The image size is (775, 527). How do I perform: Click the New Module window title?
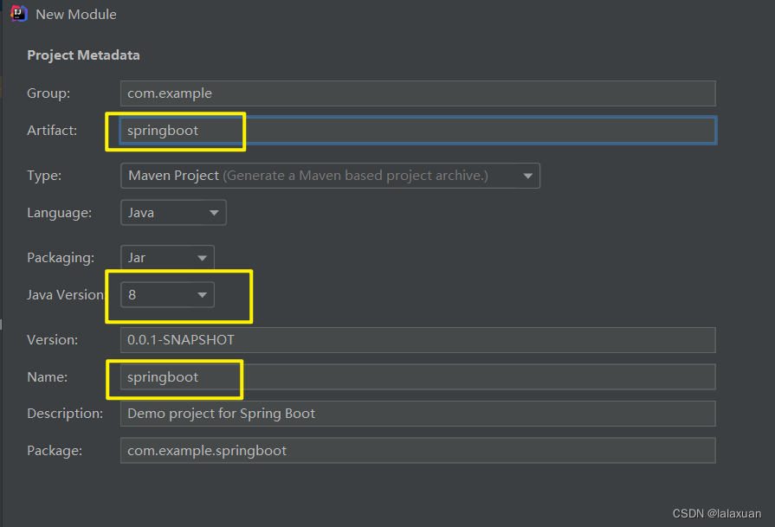(76, 15)
